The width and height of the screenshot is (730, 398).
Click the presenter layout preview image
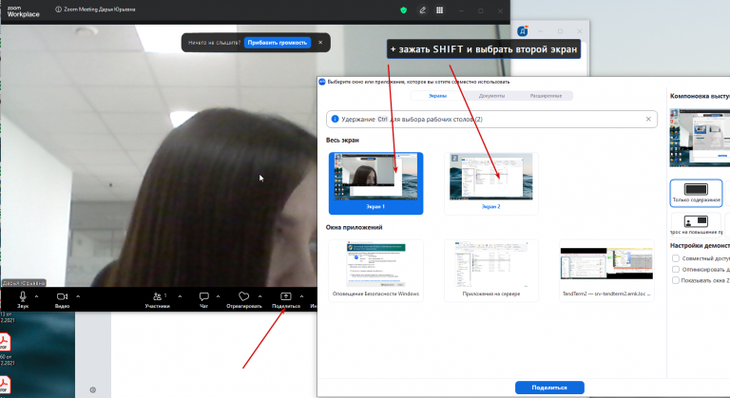pos(700,138)
